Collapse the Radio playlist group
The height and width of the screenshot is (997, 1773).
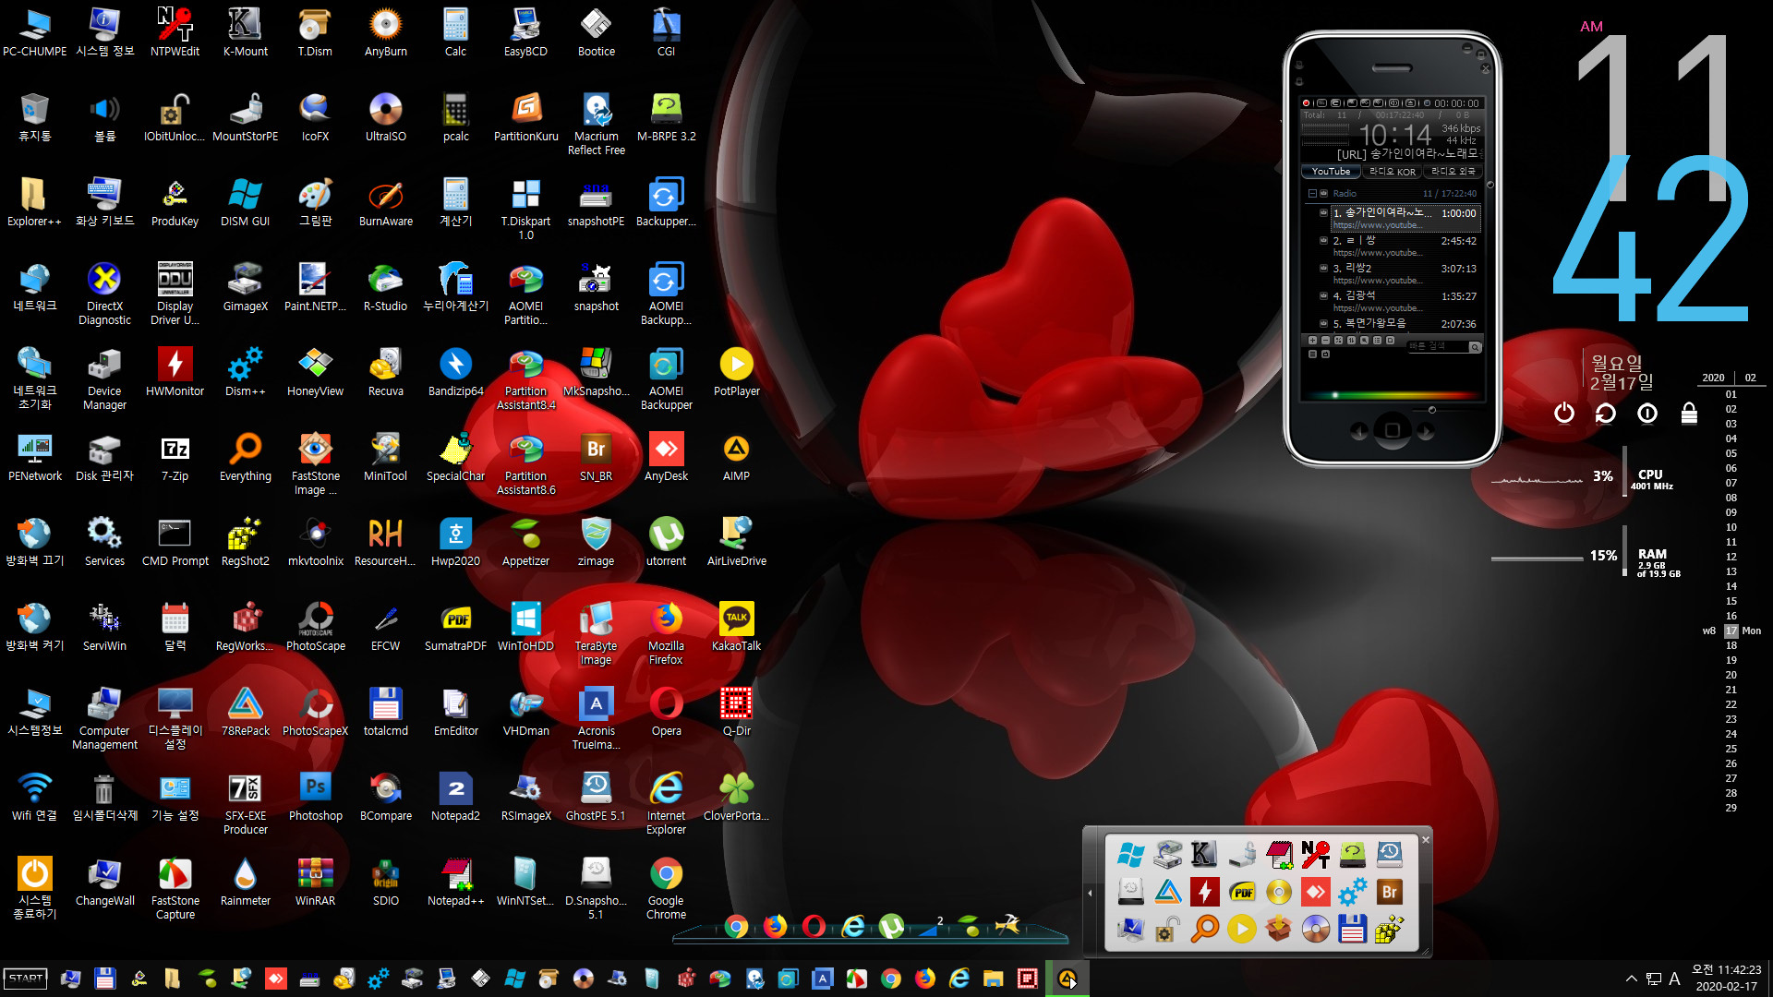pyautogui.click(x=1311, y=194)
